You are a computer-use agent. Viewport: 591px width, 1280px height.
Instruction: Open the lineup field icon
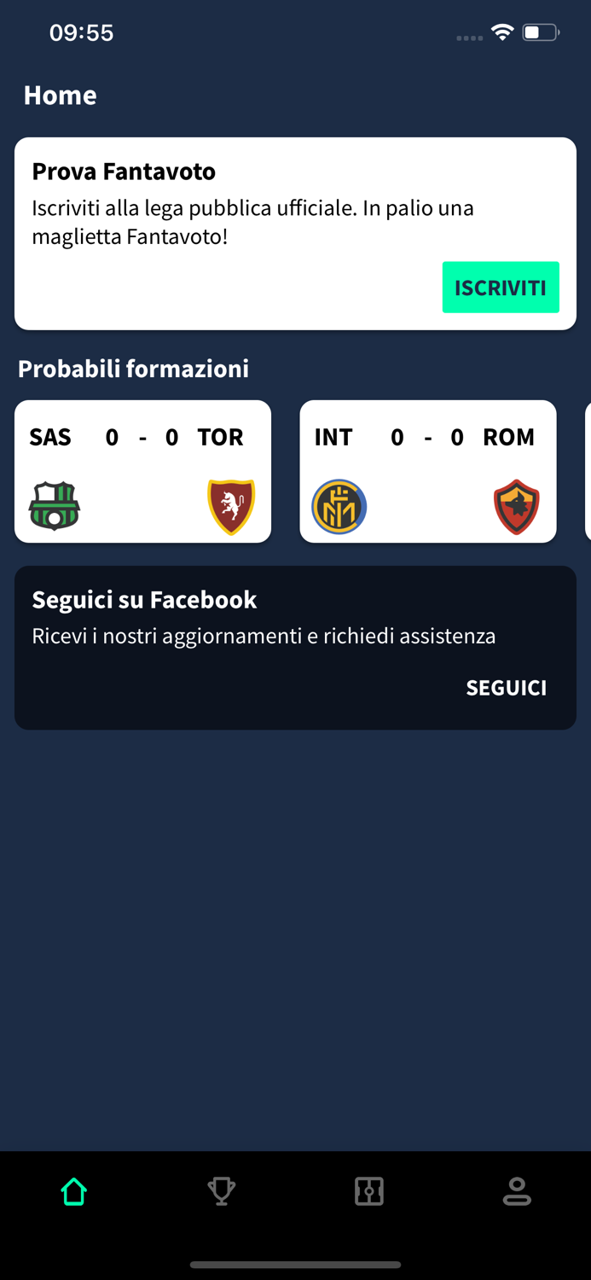tap(369, 1191)
